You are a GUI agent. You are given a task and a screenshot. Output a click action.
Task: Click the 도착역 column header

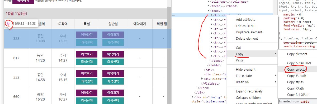coord(63,24)
